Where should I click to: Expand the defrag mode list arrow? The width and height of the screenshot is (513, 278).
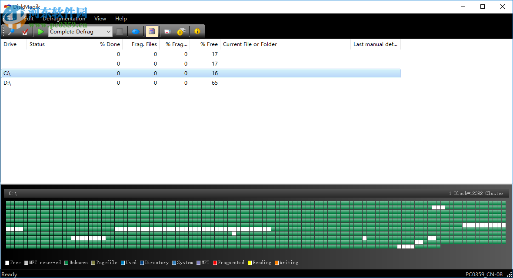click(x=109, y=31)
